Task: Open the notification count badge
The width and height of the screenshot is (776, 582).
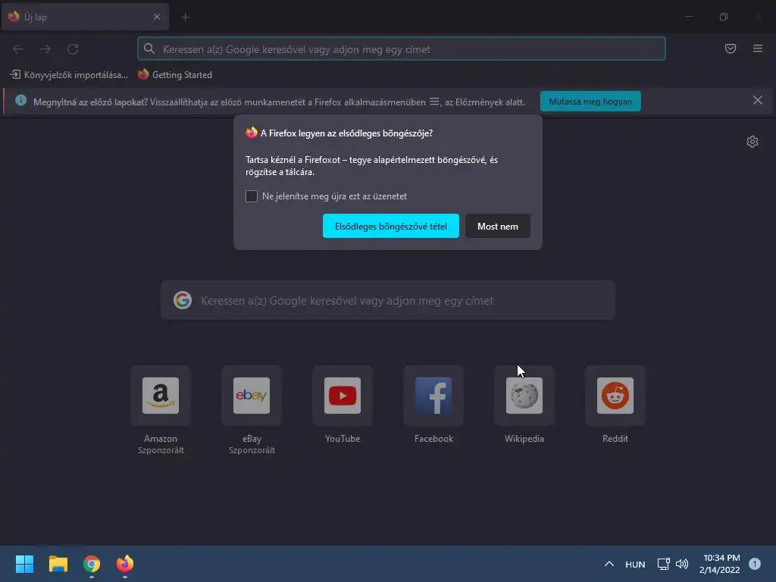Action: [754, 564]
